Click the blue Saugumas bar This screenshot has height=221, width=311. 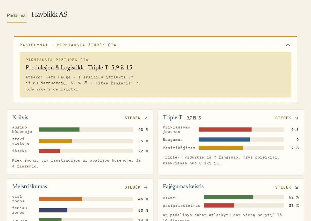pyautogui.click(x=224, y=139)
